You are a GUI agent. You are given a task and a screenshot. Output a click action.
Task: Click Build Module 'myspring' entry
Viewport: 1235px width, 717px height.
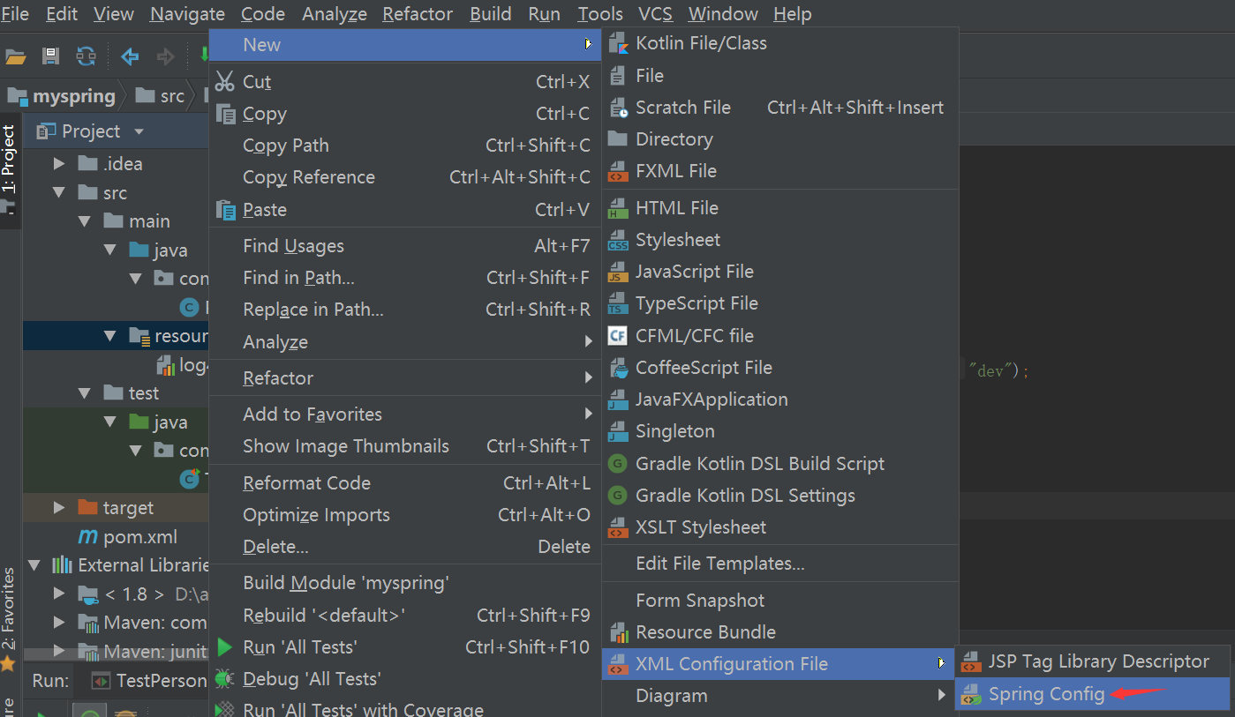404,583
